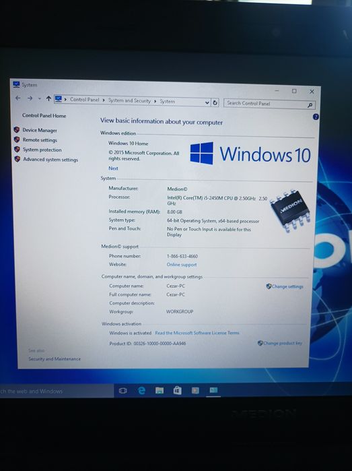The height and width of the screenshot is (471, 352).
Task: Click the shield icon beside Device Manager
Action: [17, 130]
